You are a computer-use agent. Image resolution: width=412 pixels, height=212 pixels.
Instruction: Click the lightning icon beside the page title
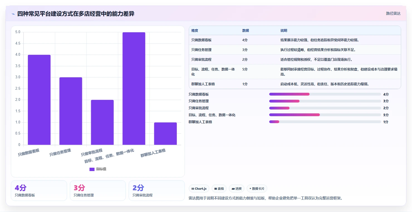click(x=13, y=14)
